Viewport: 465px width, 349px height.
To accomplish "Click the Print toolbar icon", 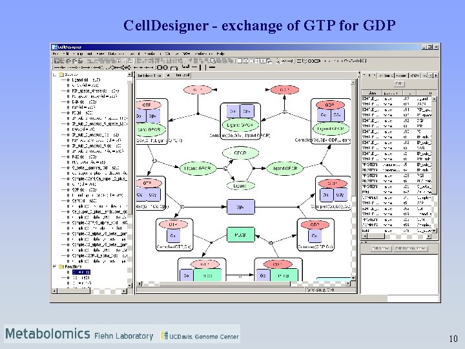I will (80, 61).
